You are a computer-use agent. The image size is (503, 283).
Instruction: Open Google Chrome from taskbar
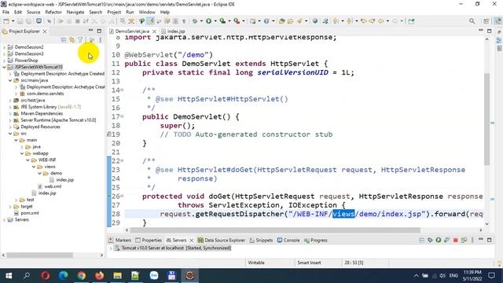click(82, 275)
